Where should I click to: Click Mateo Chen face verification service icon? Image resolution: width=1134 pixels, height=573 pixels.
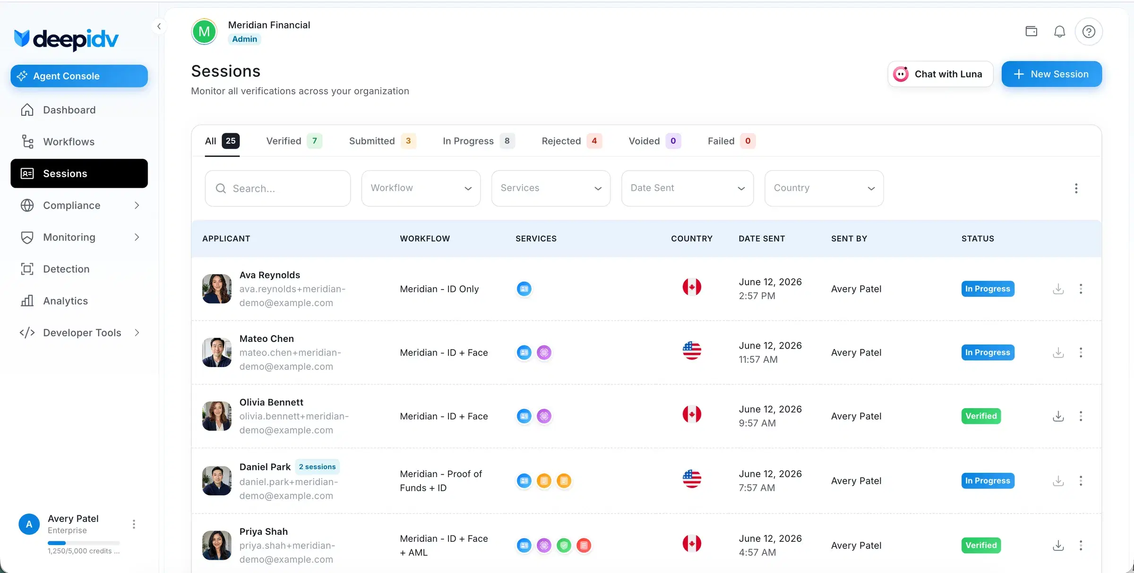coord(544,352)
